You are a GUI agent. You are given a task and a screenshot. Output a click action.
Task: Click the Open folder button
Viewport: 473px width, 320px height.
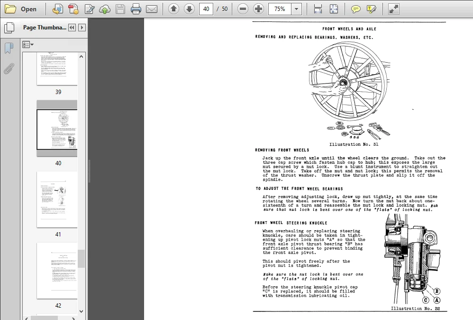click(20, 9)
